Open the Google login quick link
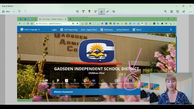 103,82
